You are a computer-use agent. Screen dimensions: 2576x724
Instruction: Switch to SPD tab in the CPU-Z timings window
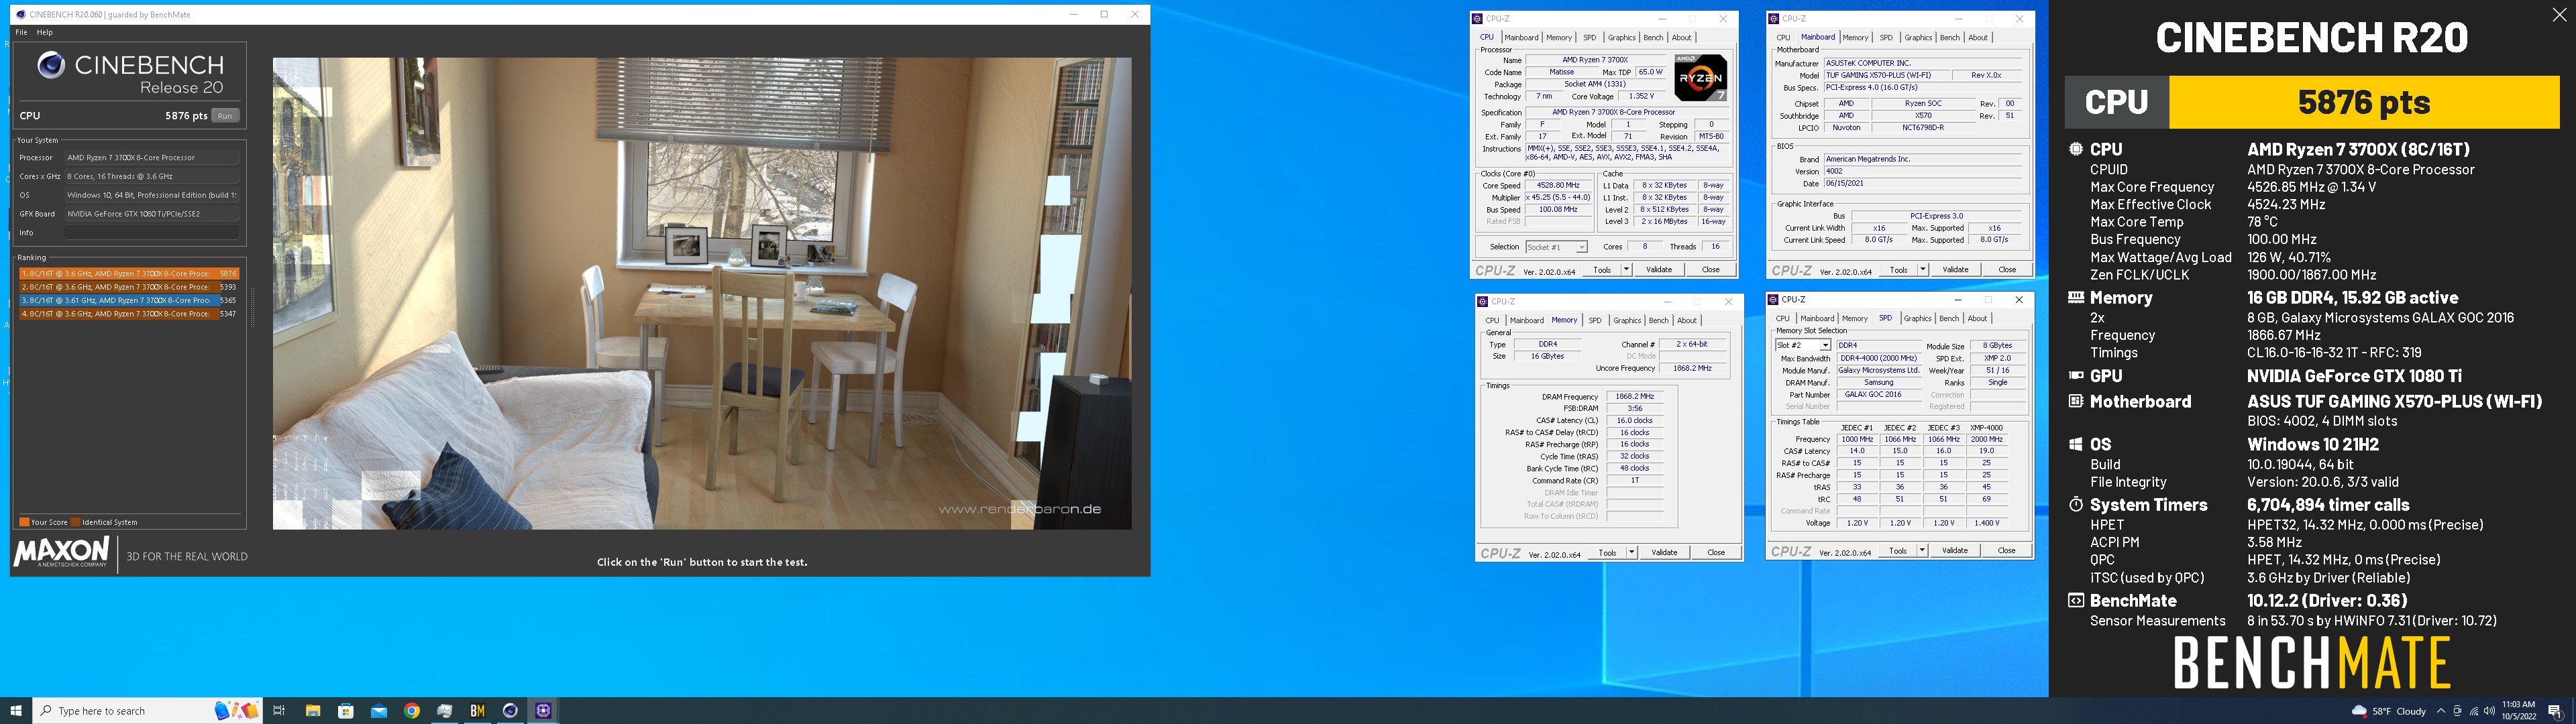click(1595, 320)
